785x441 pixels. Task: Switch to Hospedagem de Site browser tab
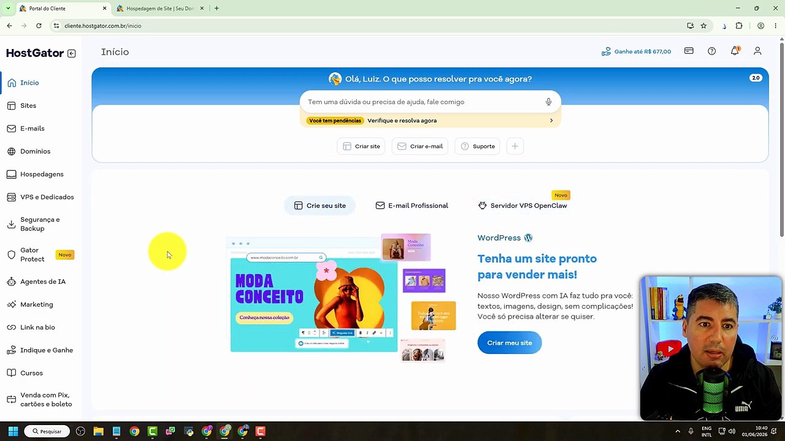click(x=159, y=9)
